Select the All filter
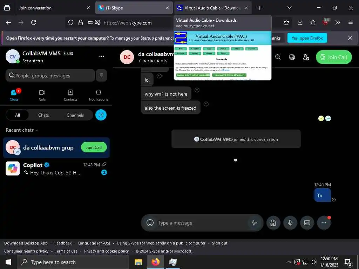Viewport: 359px width, 269px height. (18, 115)
